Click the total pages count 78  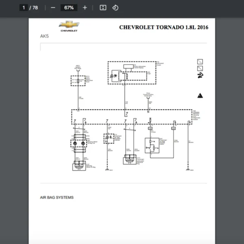tap(35, 8)
